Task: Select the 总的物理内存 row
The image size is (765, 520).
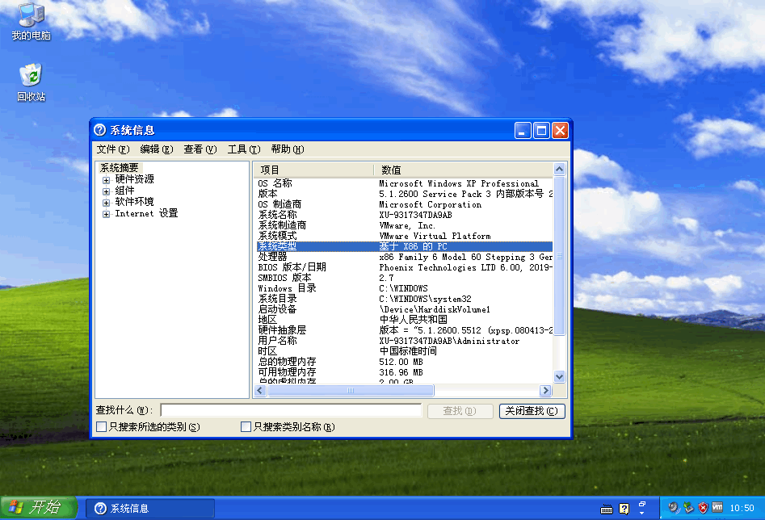Action: (405, 362)
